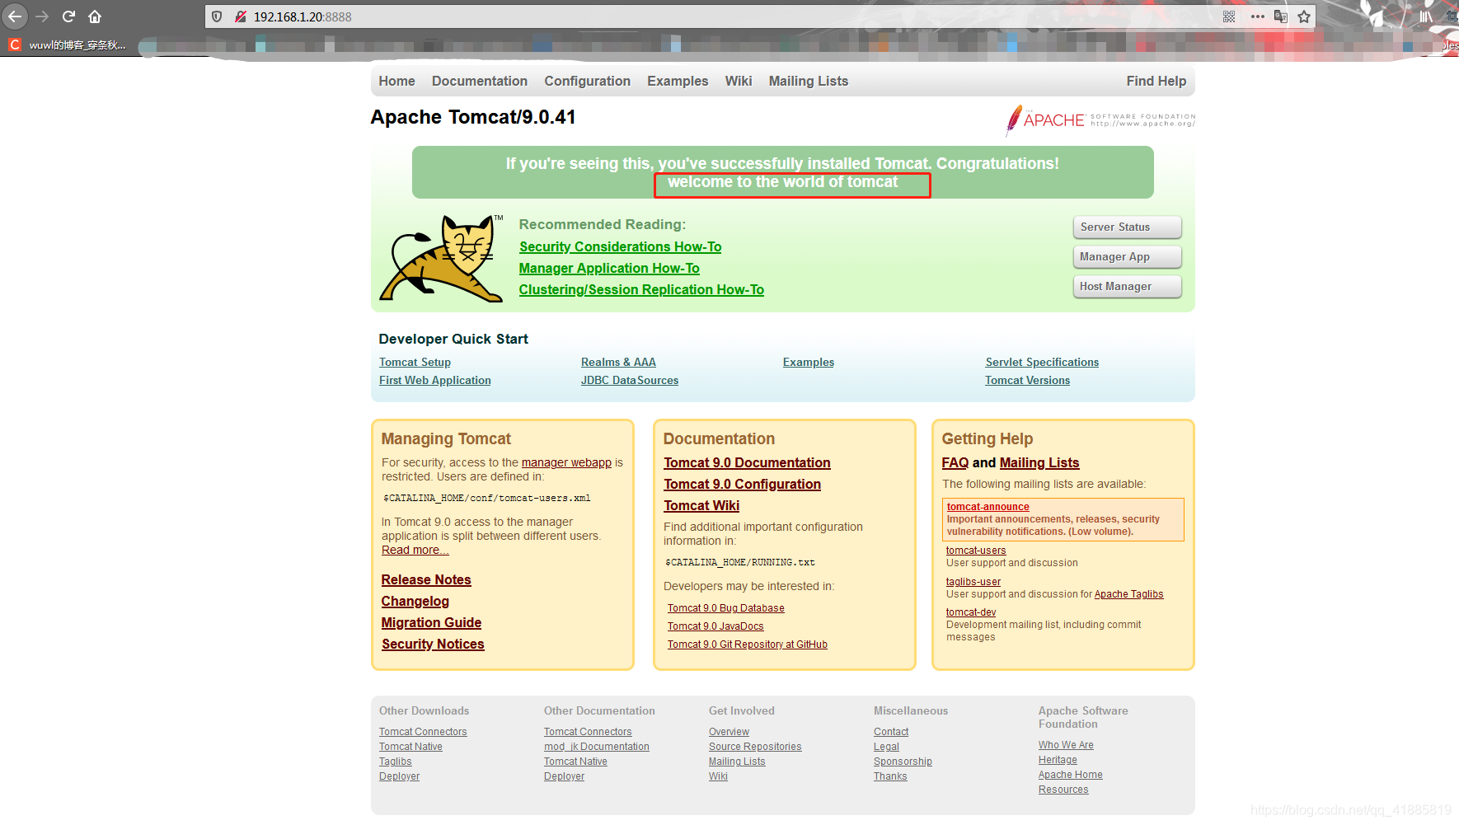Screen dimensions: 1459x825
Task: Click the Apache Software Foundation logo
Action: (x=1100, y=120)
